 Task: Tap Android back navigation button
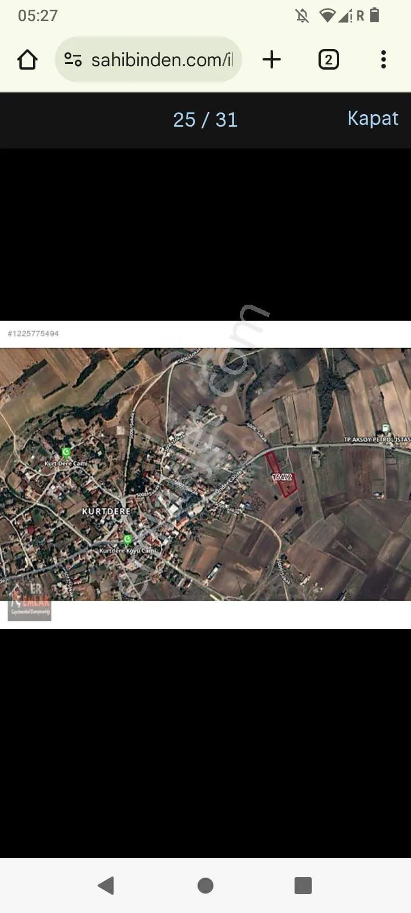pyautogui.click(x=106, y=885)
